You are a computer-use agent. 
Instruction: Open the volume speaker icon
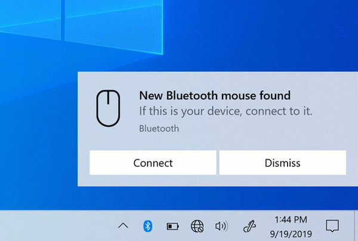coord(222,226)
